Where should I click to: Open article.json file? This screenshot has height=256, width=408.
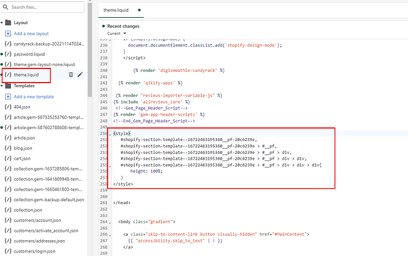click(x=24, y=138)
